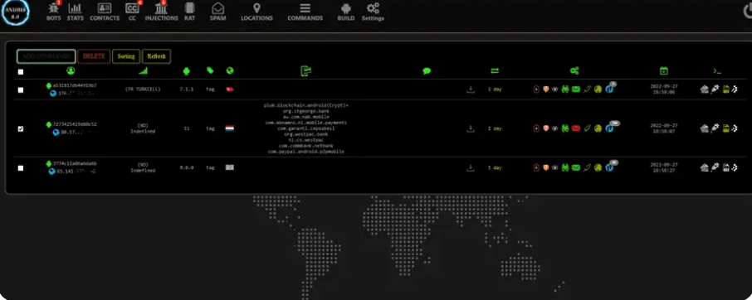
Task: Go to the CONTACTS section
Action: (x=104, y=12)
